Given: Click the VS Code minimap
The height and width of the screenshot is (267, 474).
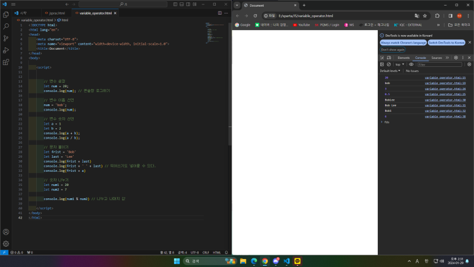Looking at the screenshot, I should tap(215, 33).
